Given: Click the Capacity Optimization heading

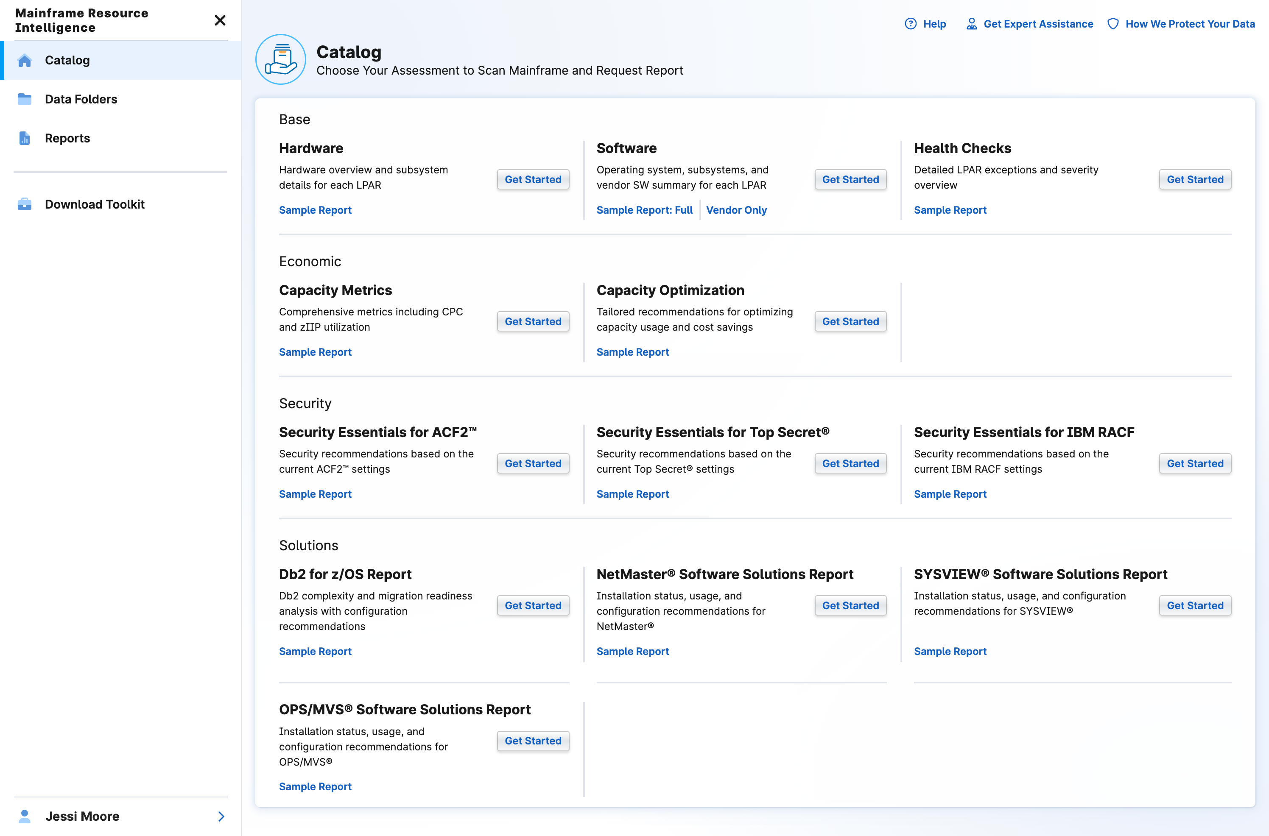Looking at the screenshot, I should pyautogui.click(x=670, y=290).
